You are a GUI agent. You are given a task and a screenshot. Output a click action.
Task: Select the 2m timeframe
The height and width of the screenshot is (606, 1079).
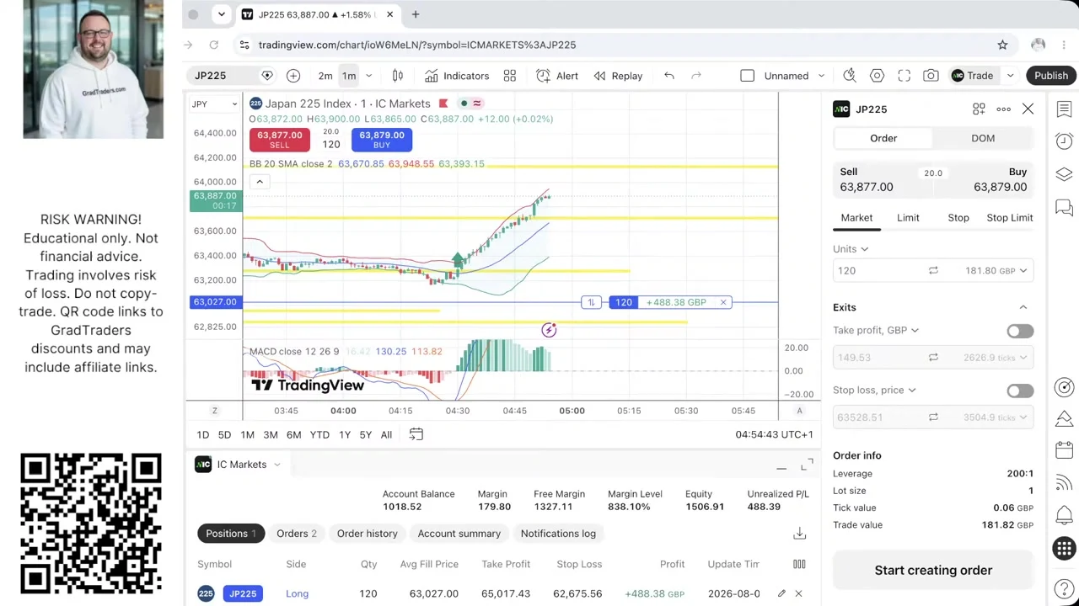click(325, 76)
